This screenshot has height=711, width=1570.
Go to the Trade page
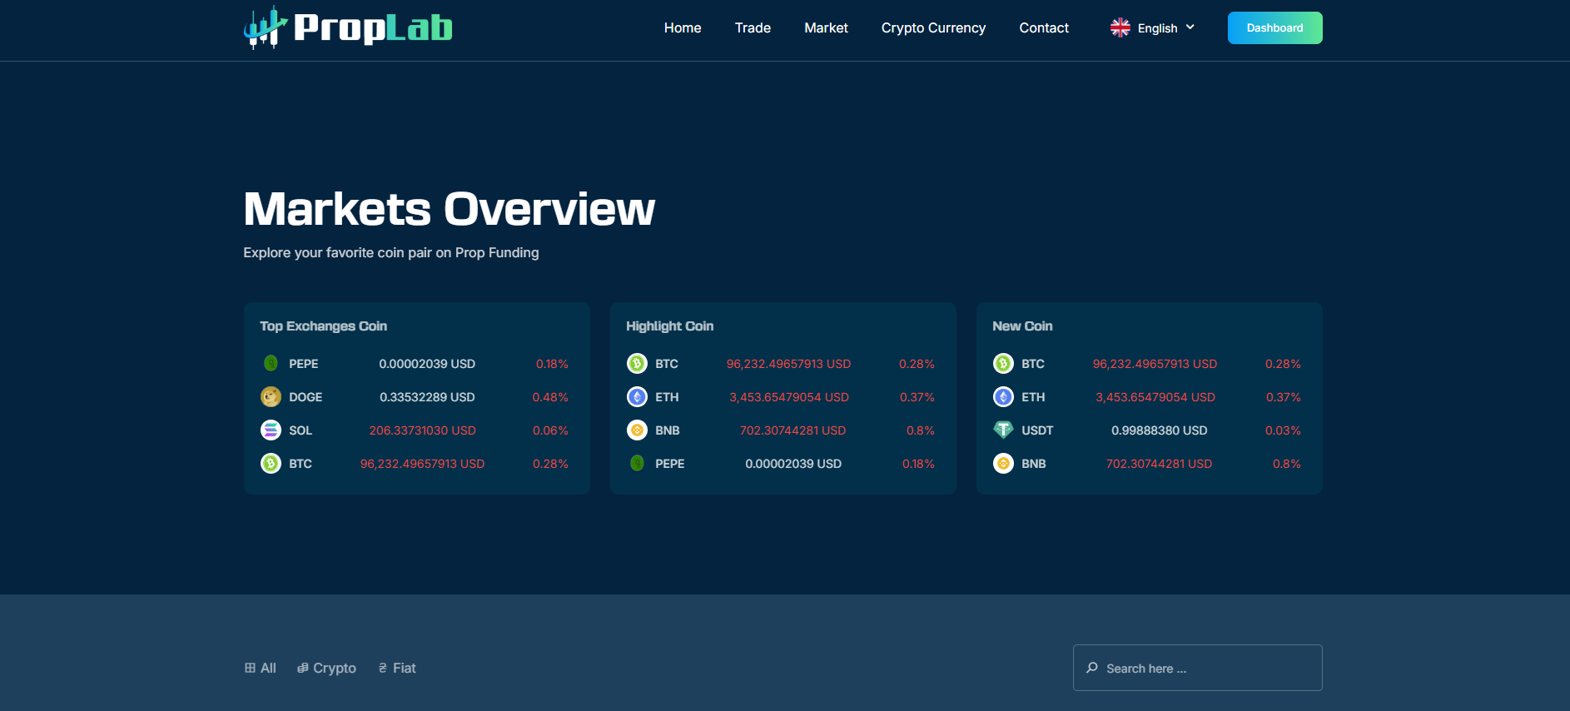(753, 28)
